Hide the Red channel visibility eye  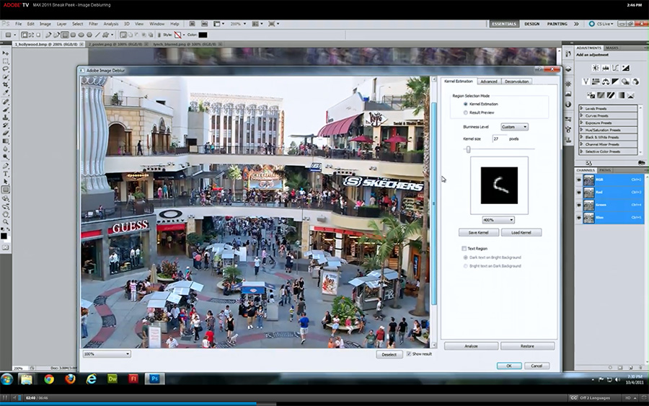coord(578,193)
